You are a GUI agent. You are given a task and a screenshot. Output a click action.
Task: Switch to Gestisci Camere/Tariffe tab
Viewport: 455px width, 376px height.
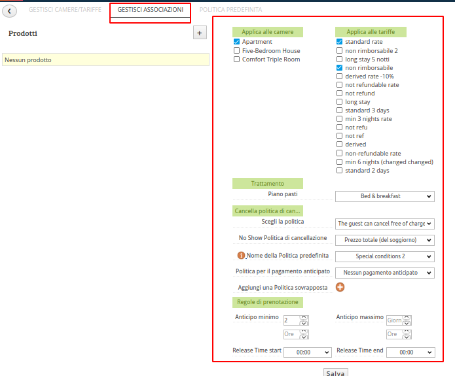pos(65,10)
